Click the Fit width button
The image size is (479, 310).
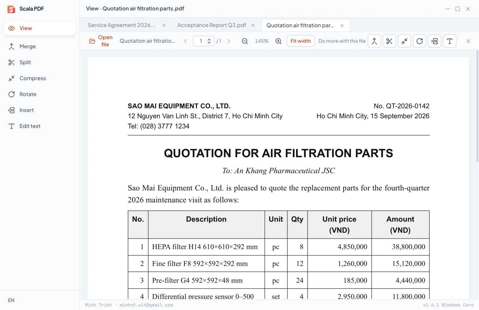pos(301,41)
